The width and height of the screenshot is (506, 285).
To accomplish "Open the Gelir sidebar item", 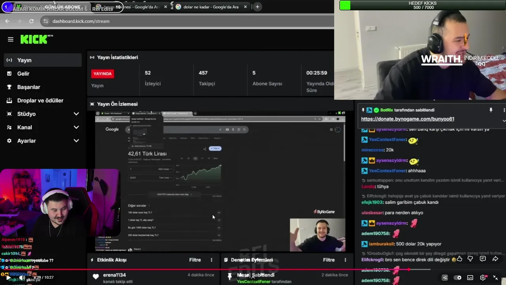I will (x=43, y=74).
